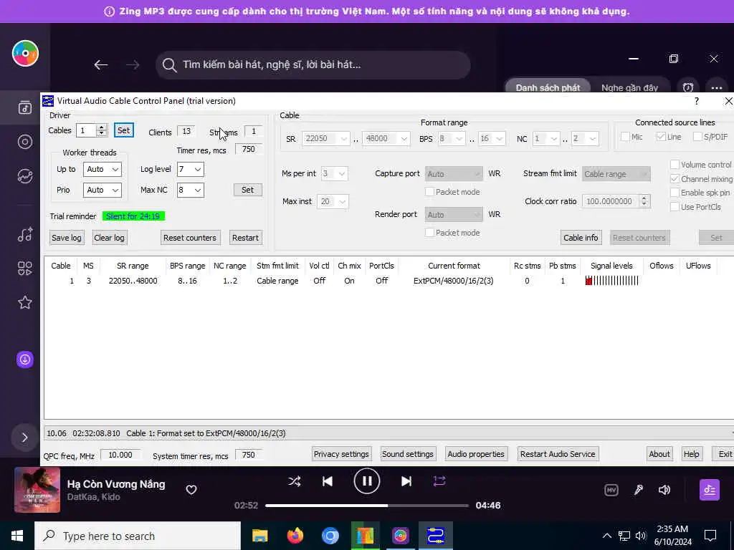Viewport: 734px width, 550px height.
Task: Open the MV icon in player bar
Action: click(611, 490)
